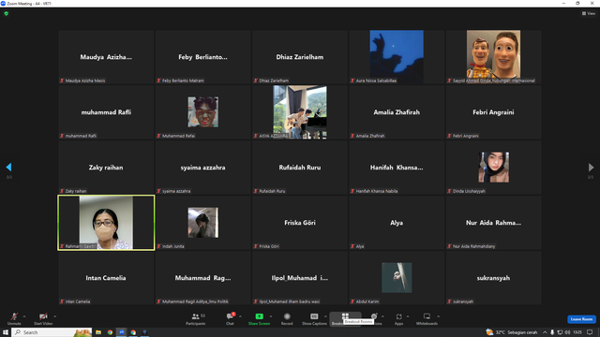Open the weather widget showing 32°C
This screenshot has width=600, height=337.
pyautogui.click(x=511, y=332)
